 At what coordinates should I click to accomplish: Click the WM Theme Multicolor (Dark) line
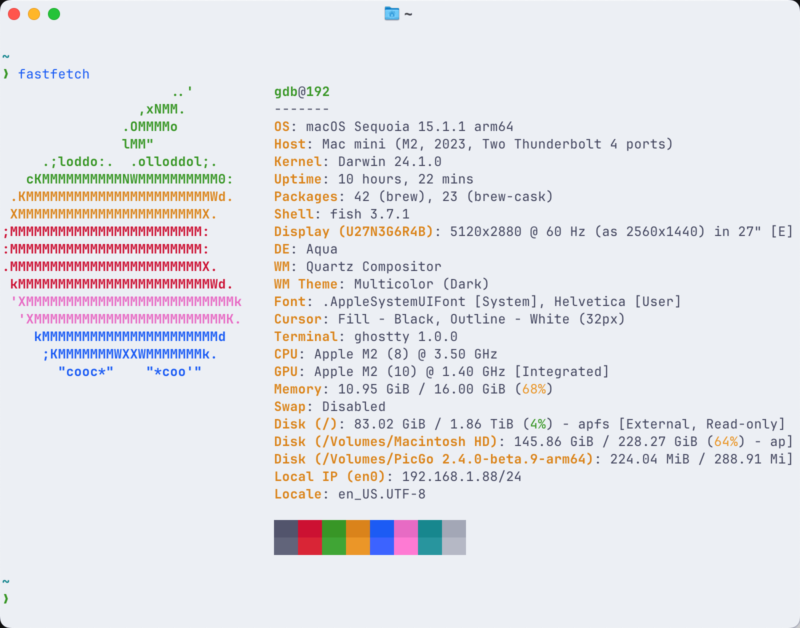point(381,284)
